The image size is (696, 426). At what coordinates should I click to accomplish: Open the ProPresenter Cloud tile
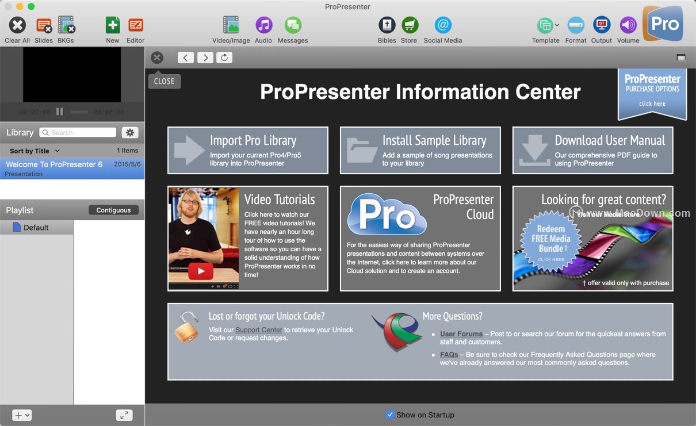(420, 239)
